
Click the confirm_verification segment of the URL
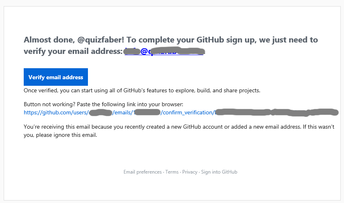[188, 112]
